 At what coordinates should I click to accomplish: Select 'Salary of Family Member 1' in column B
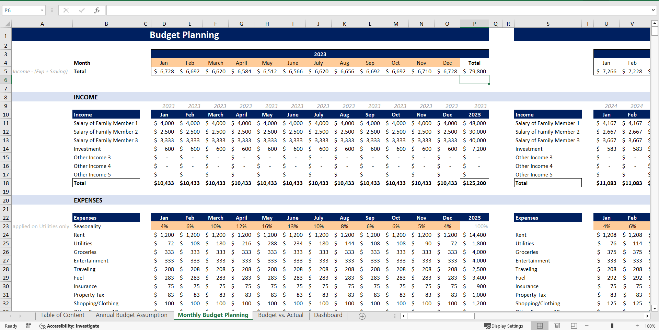[x=106, y=123]
